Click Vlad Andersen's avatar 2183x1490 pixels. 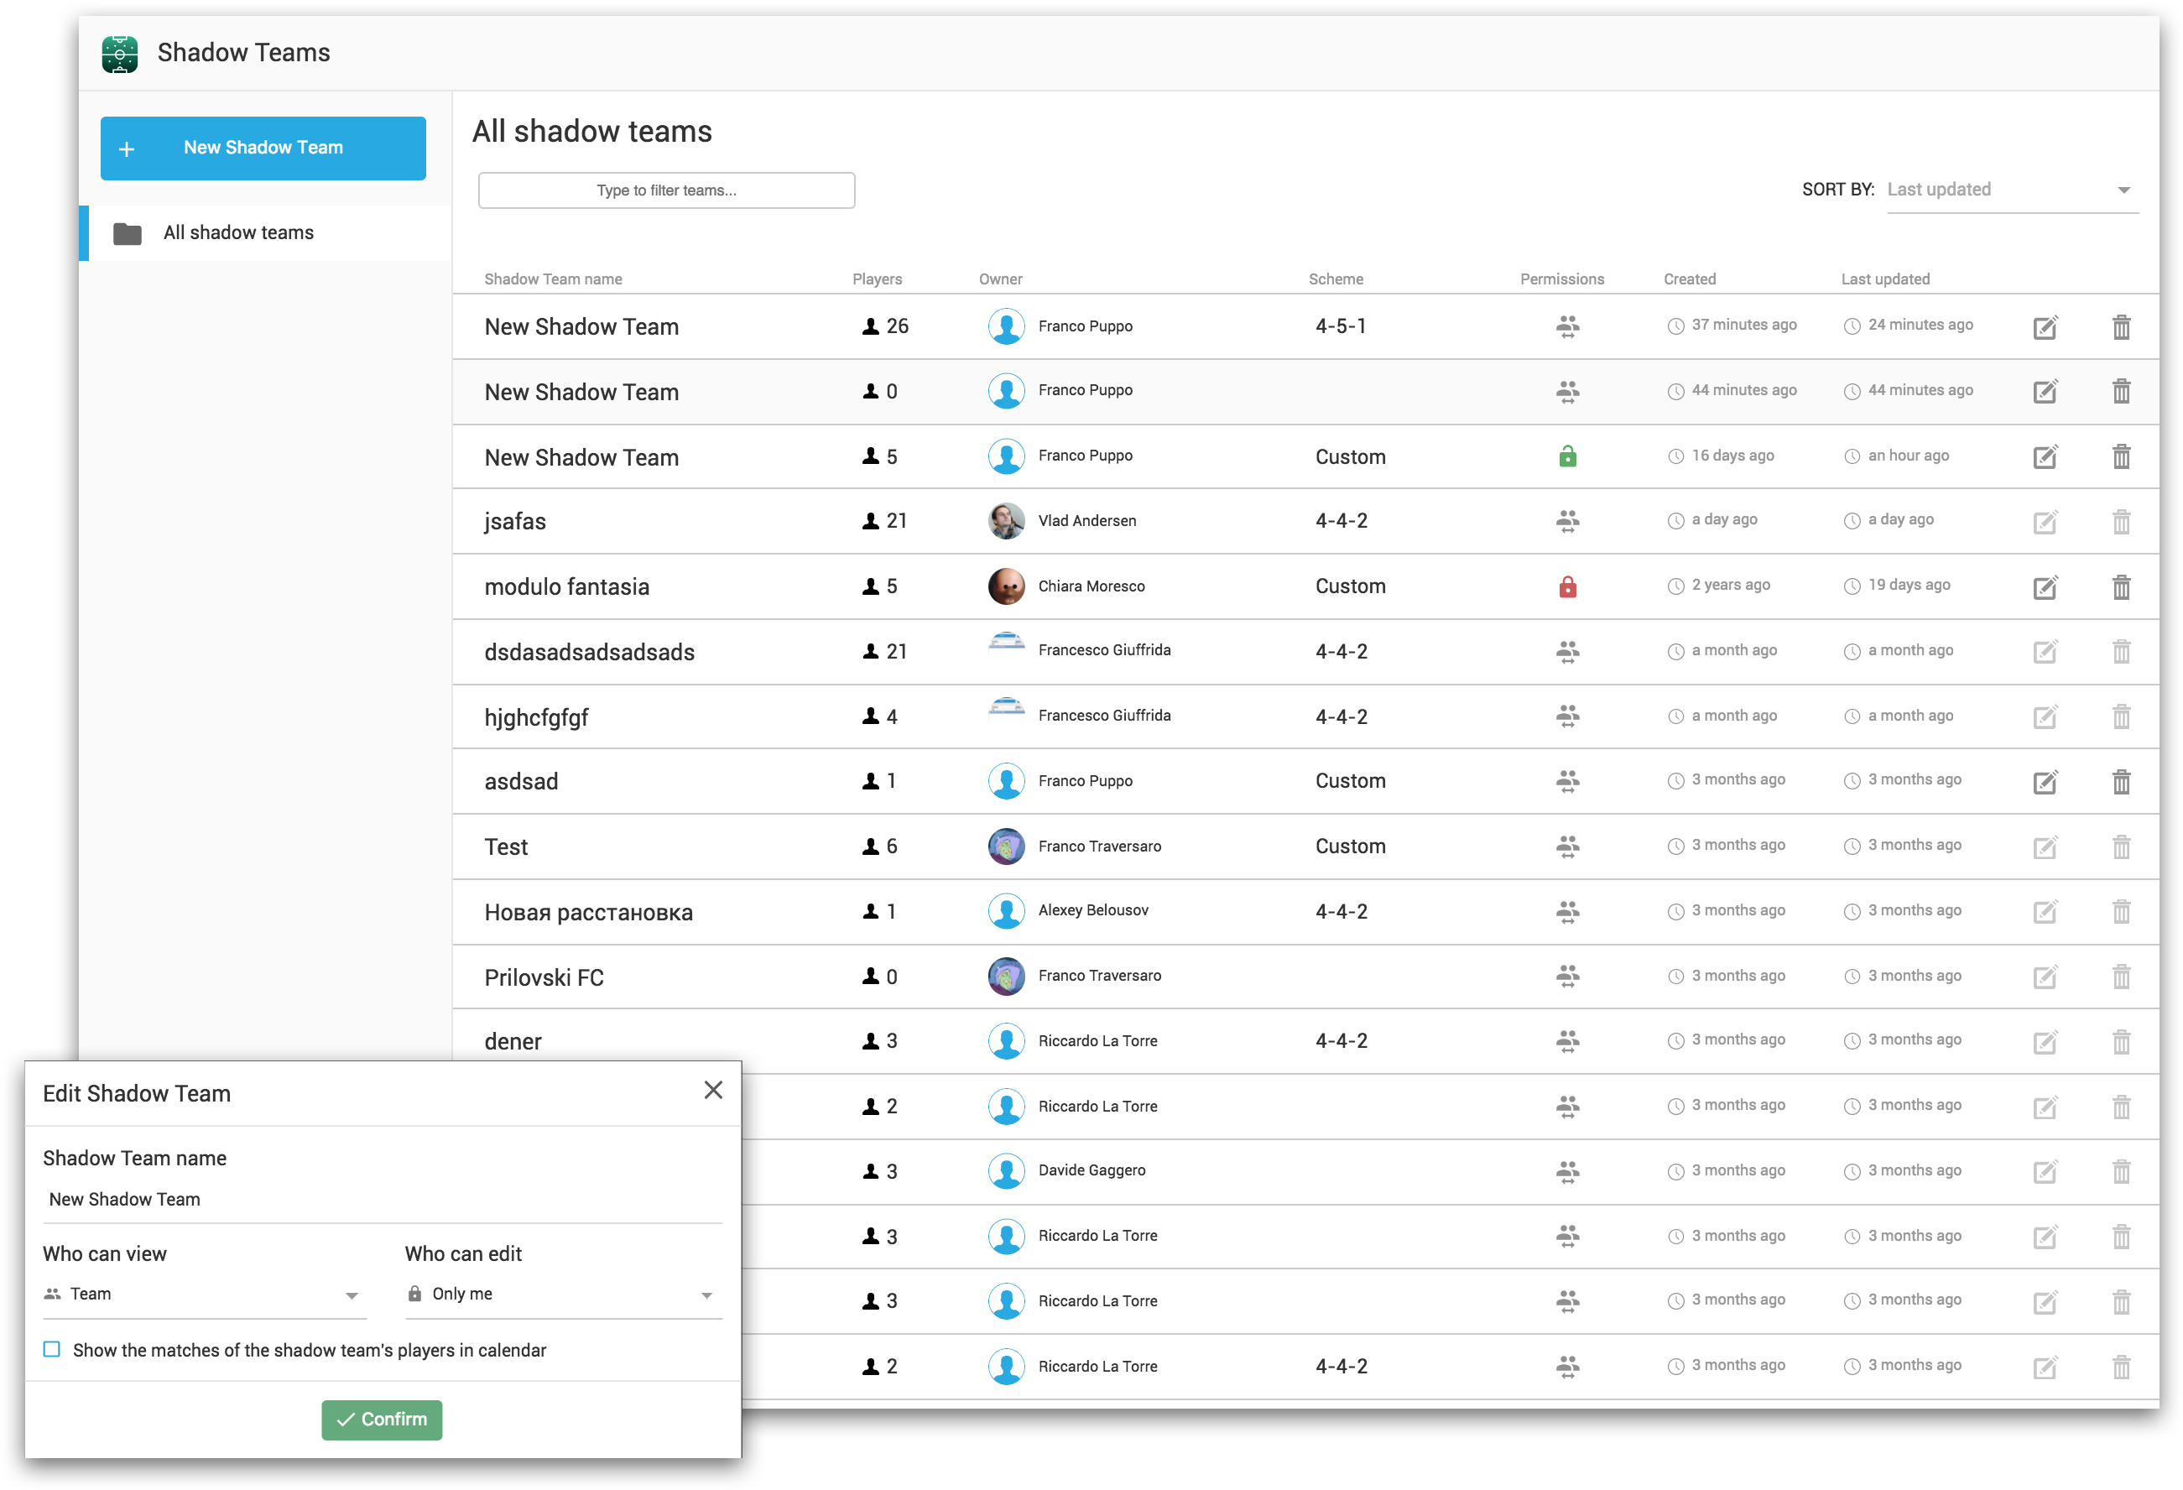1006,521
